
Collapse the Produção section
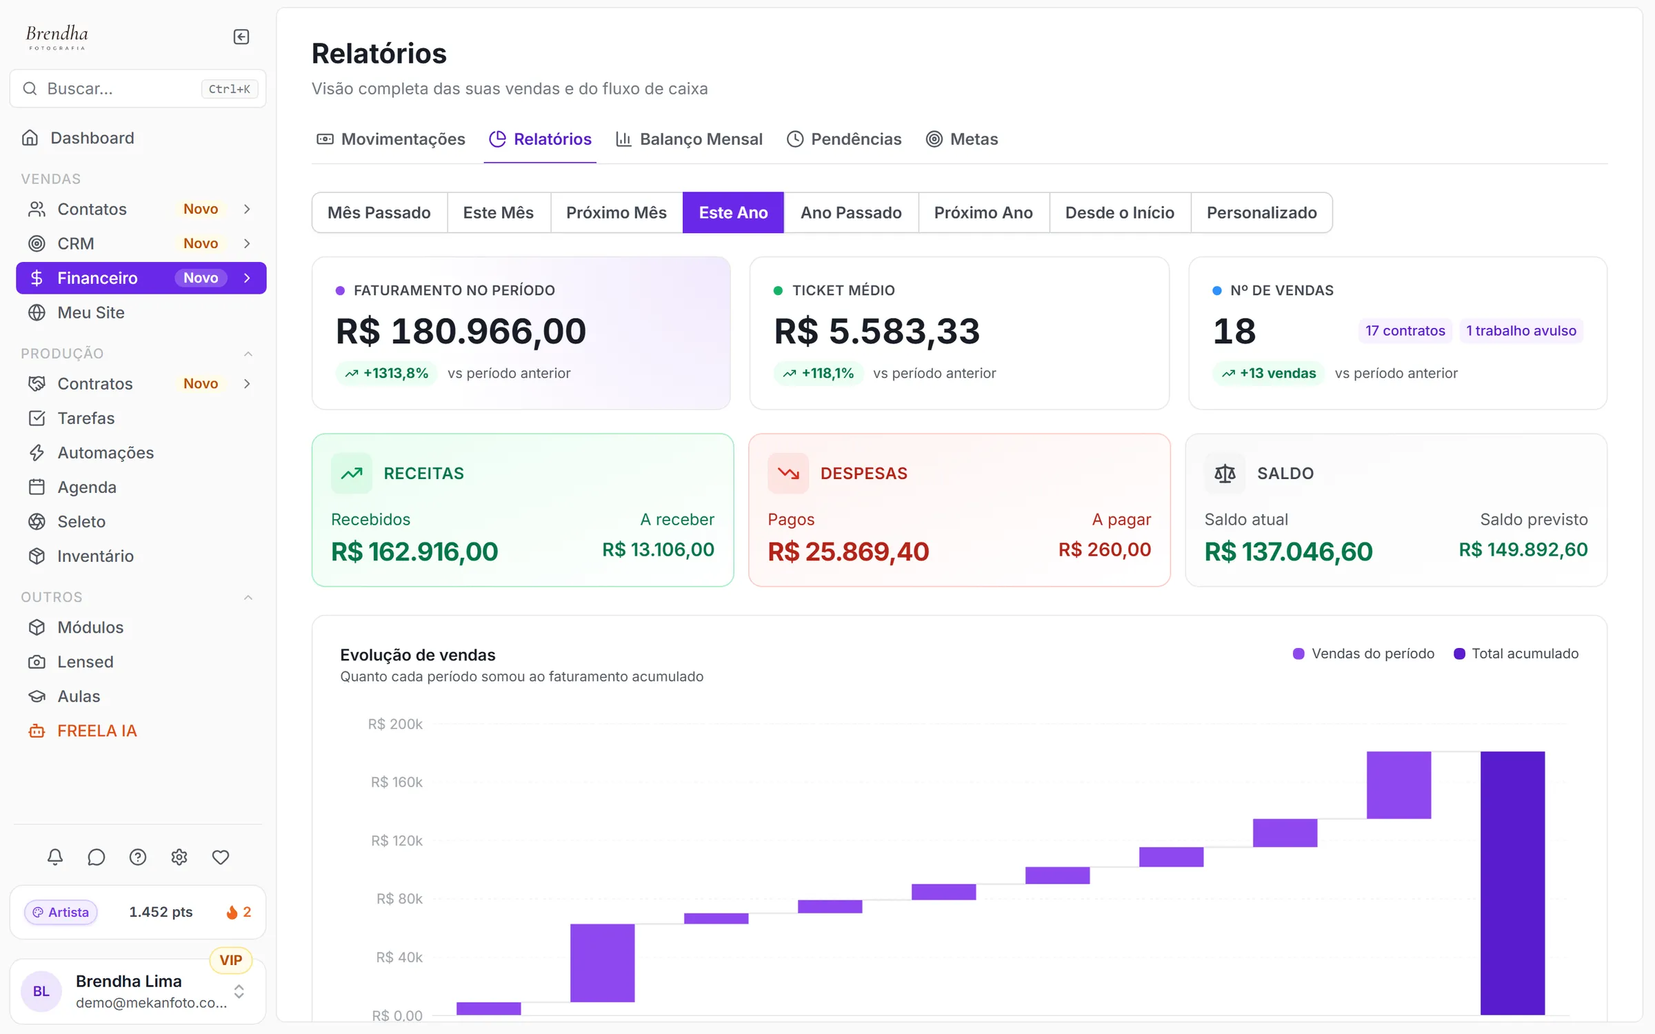[248, 354]
